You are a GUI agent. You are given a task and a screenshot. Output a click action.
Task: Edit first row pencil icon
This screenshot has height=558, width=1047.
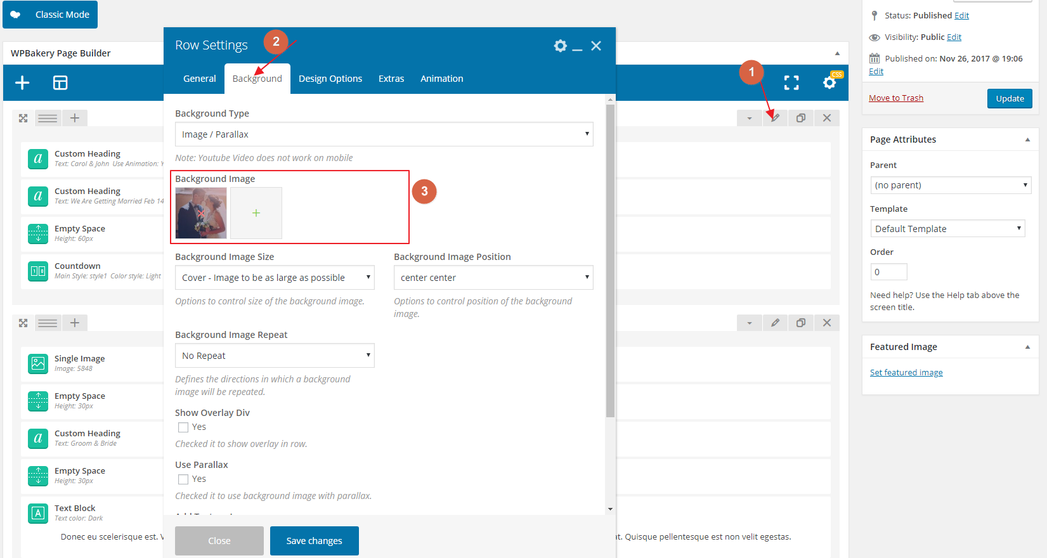(x=775, y=118)
